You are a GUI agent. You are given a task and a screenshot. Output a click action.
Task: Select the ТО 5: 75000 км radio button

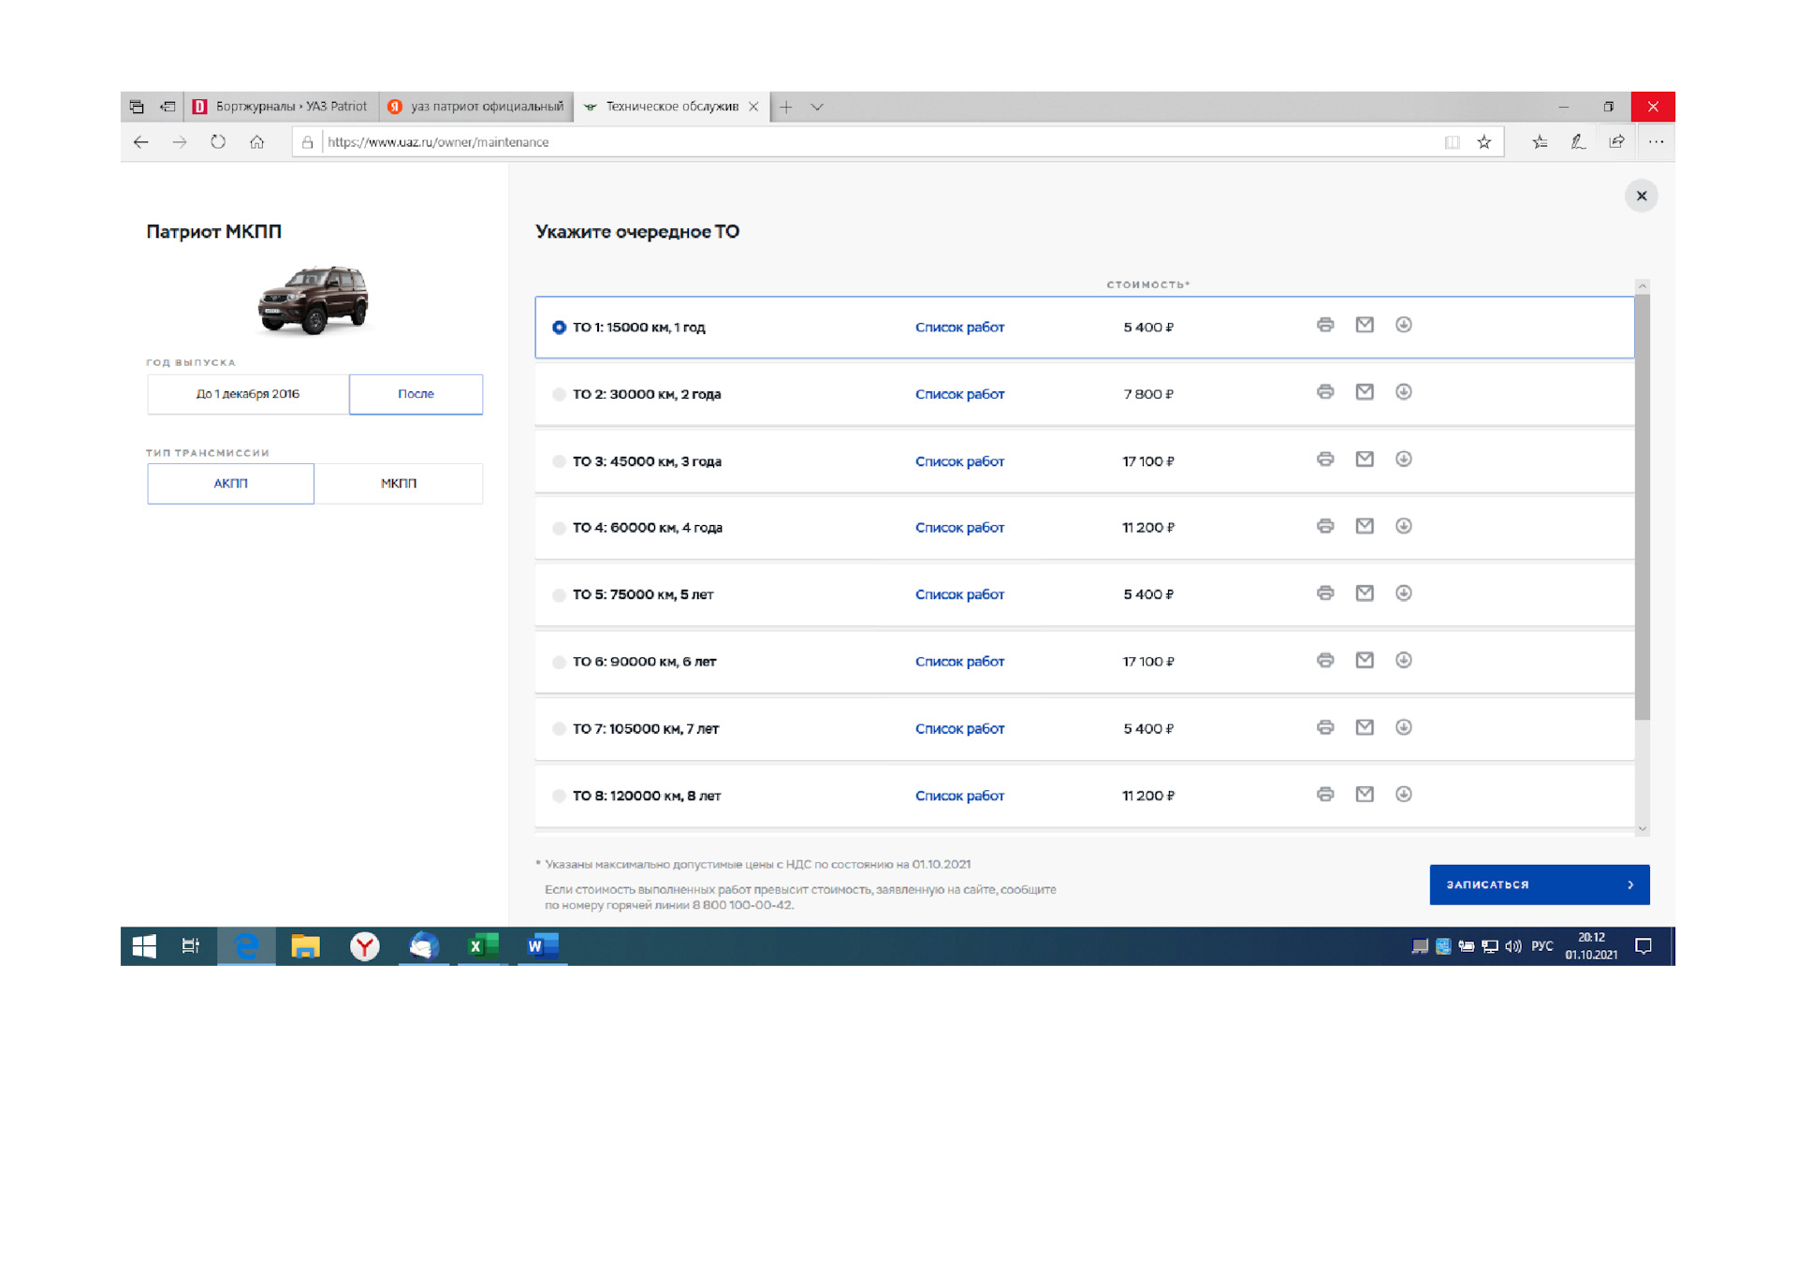pos(559,595)
